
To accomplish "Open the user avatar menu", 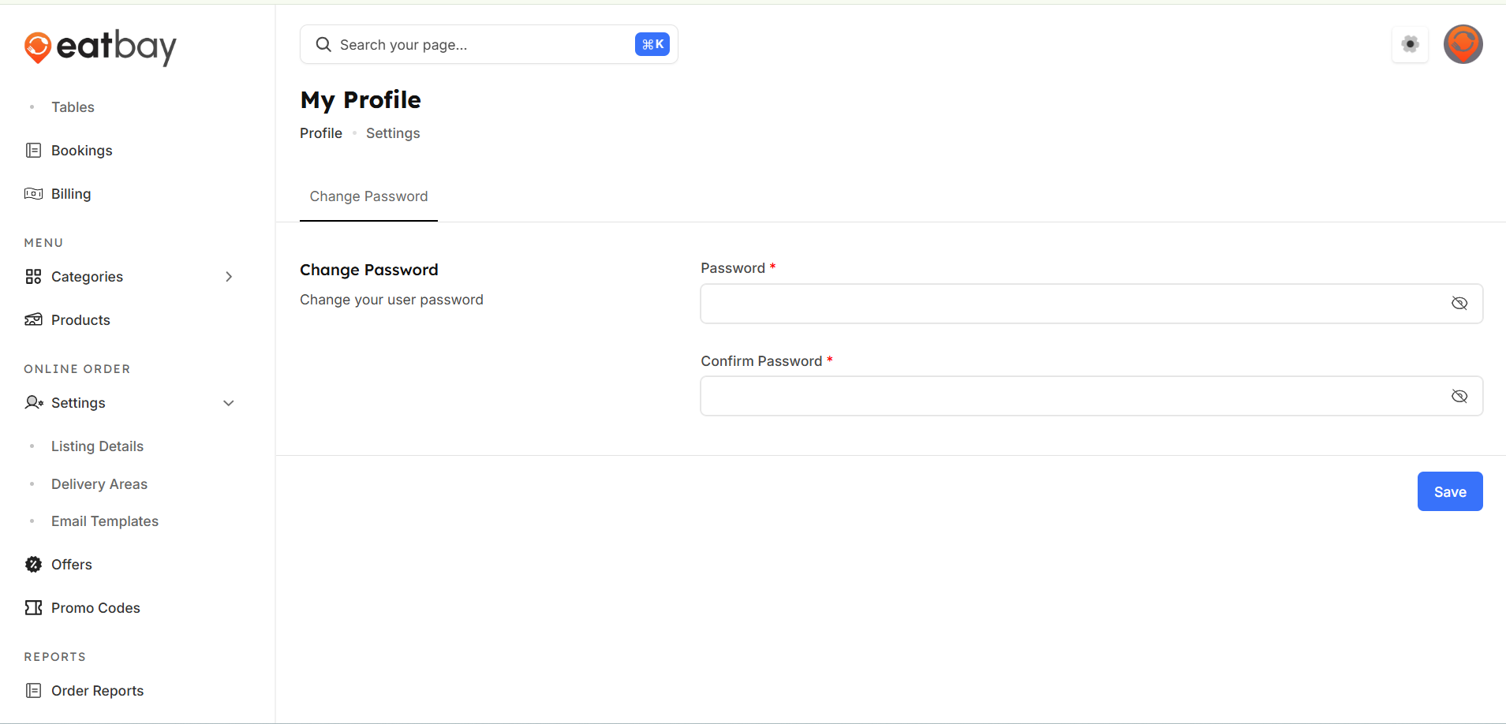I will [x=1463, y=44].
